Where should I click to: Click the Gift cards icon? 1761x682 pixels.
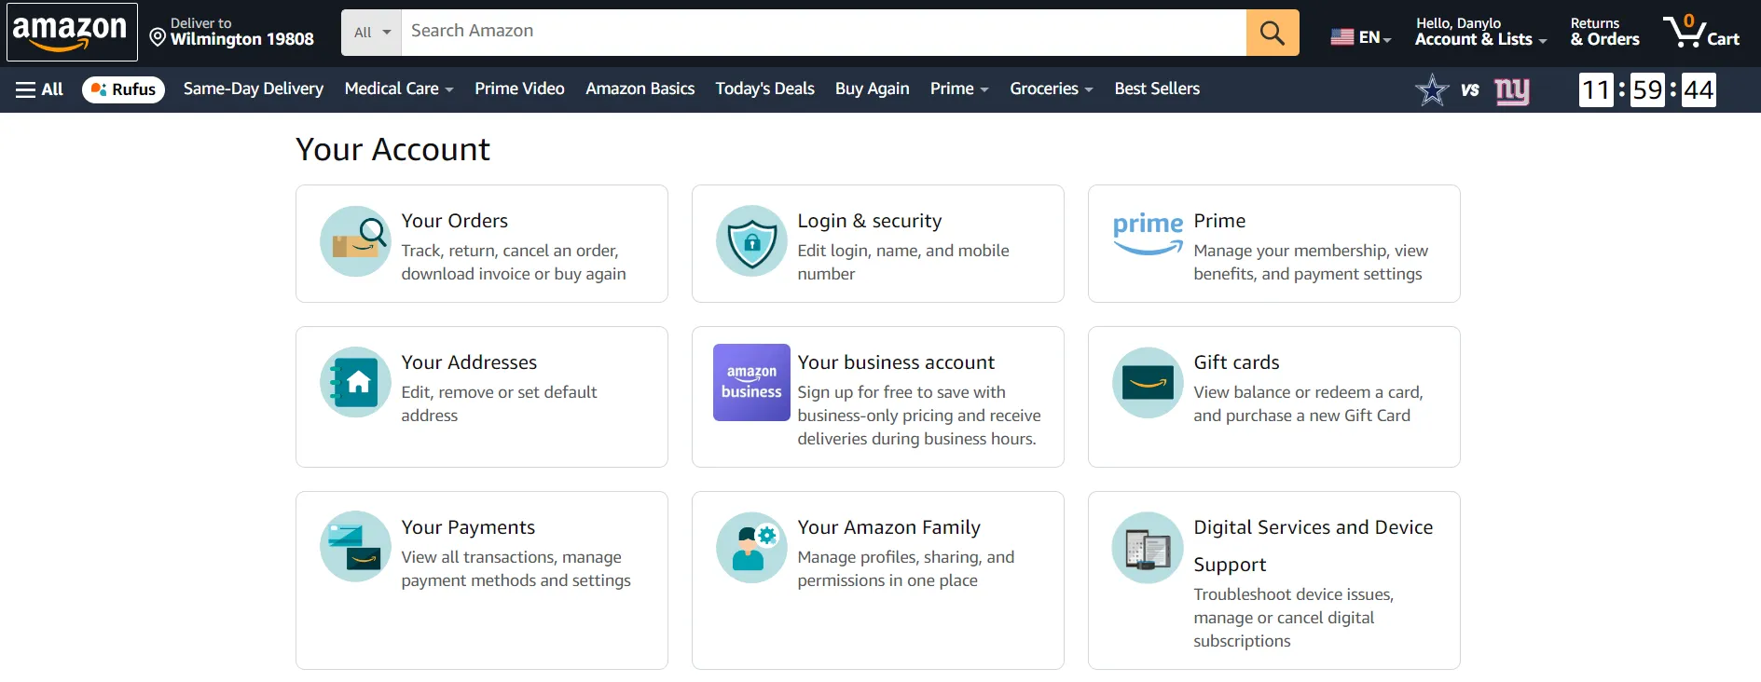point(1148,382)
